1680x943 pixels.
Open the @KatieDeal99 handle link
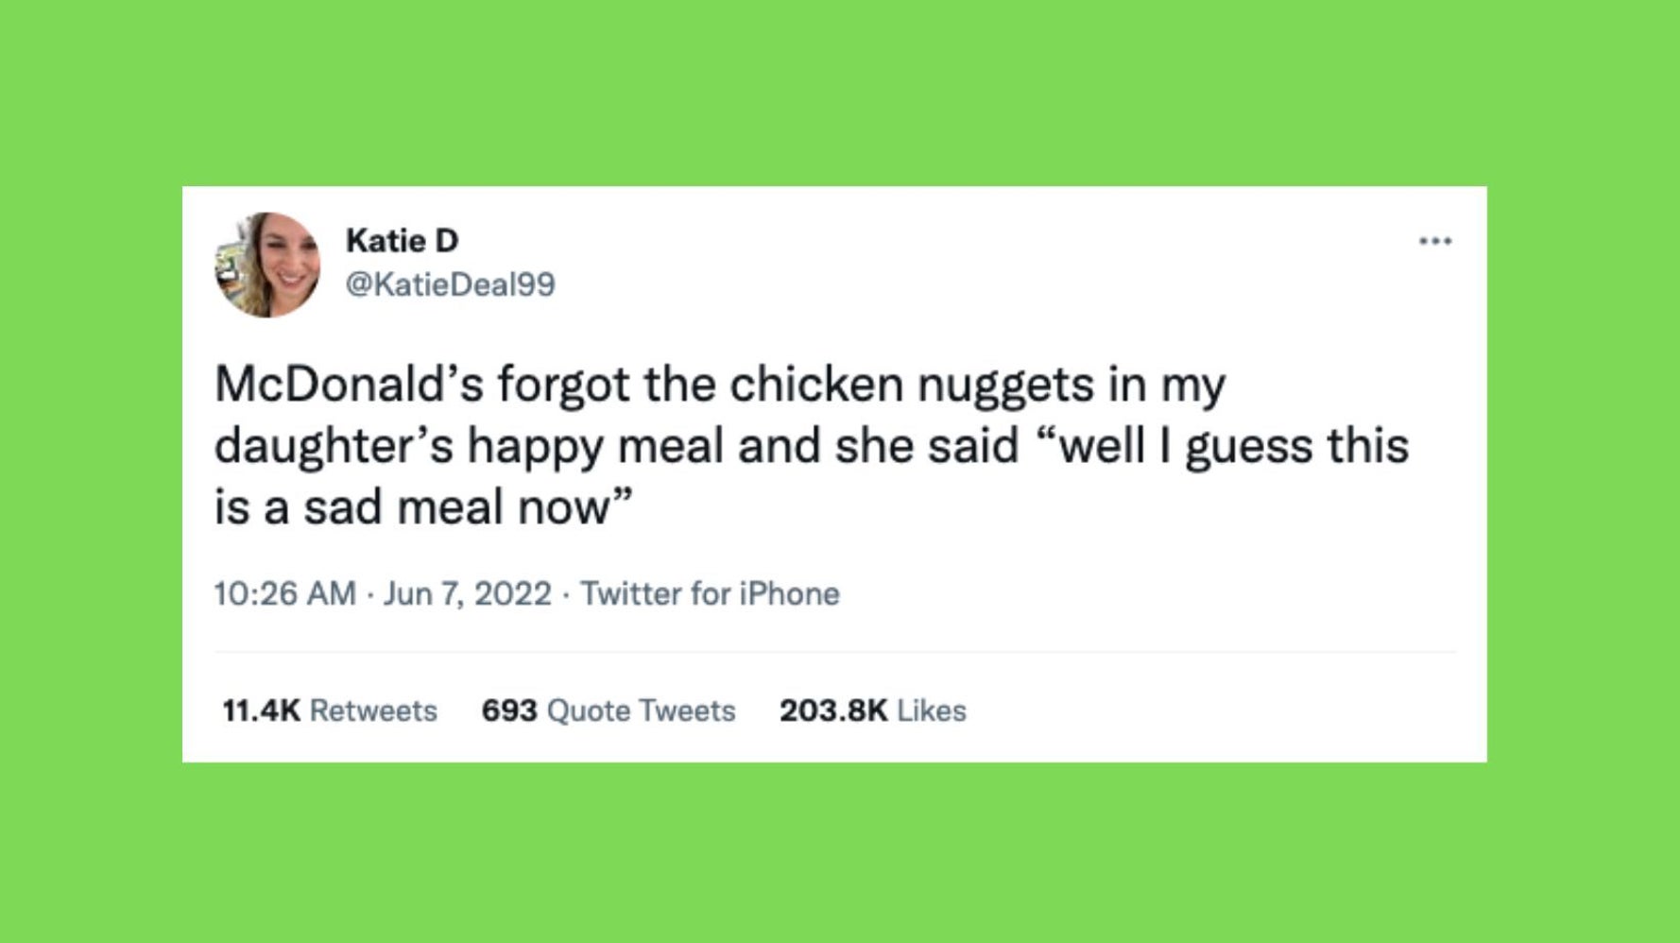pyautogui.click(x=449, y=283)
